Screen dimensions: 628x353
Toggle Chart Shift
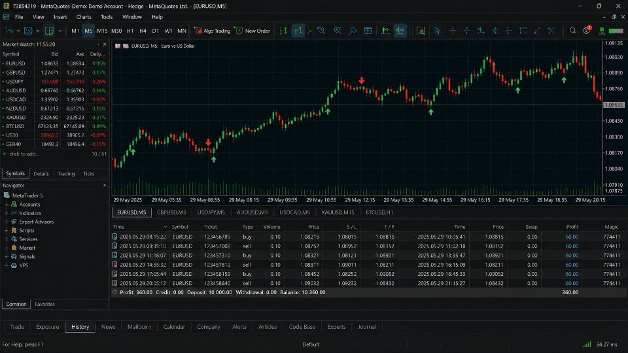click(400, 31)
